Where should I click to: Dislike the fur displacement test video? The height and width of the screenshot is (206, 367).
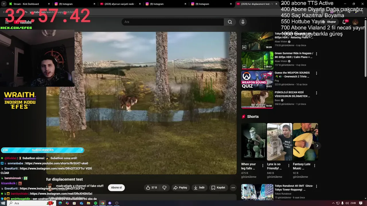tap(165, 188)
